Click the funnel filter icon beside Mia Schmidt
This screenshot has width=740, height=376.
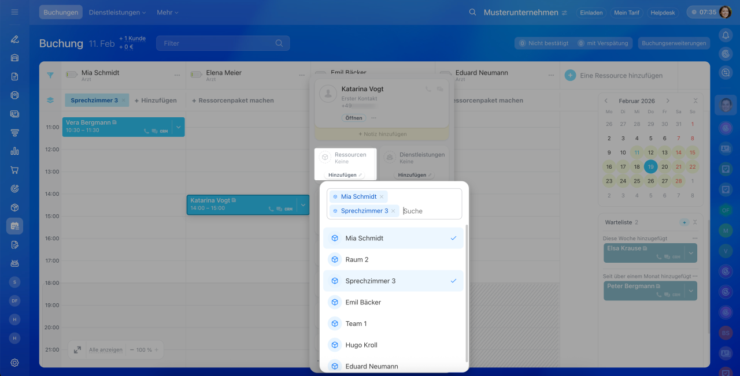coord(50,75)
